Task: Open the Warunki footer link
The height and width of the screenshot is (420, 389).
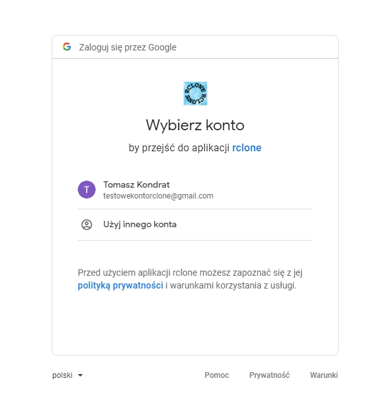Action: pyautogui.click(x=324, y=375)
